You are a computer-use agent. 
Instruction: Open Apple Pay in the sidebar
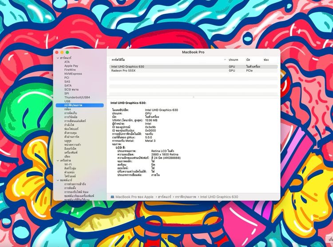click(x=71, y=66)
